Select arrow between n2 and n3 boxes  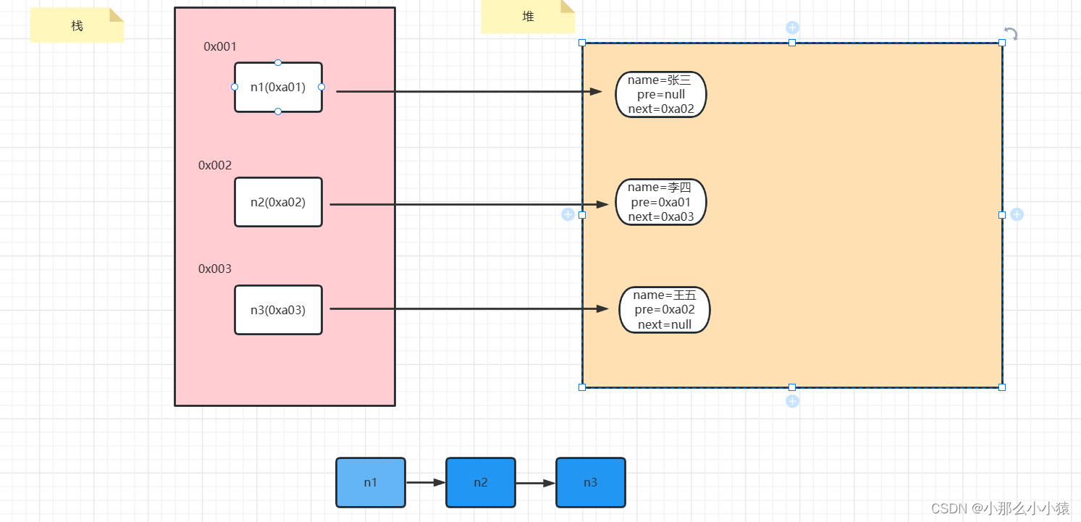coord(536,483)
